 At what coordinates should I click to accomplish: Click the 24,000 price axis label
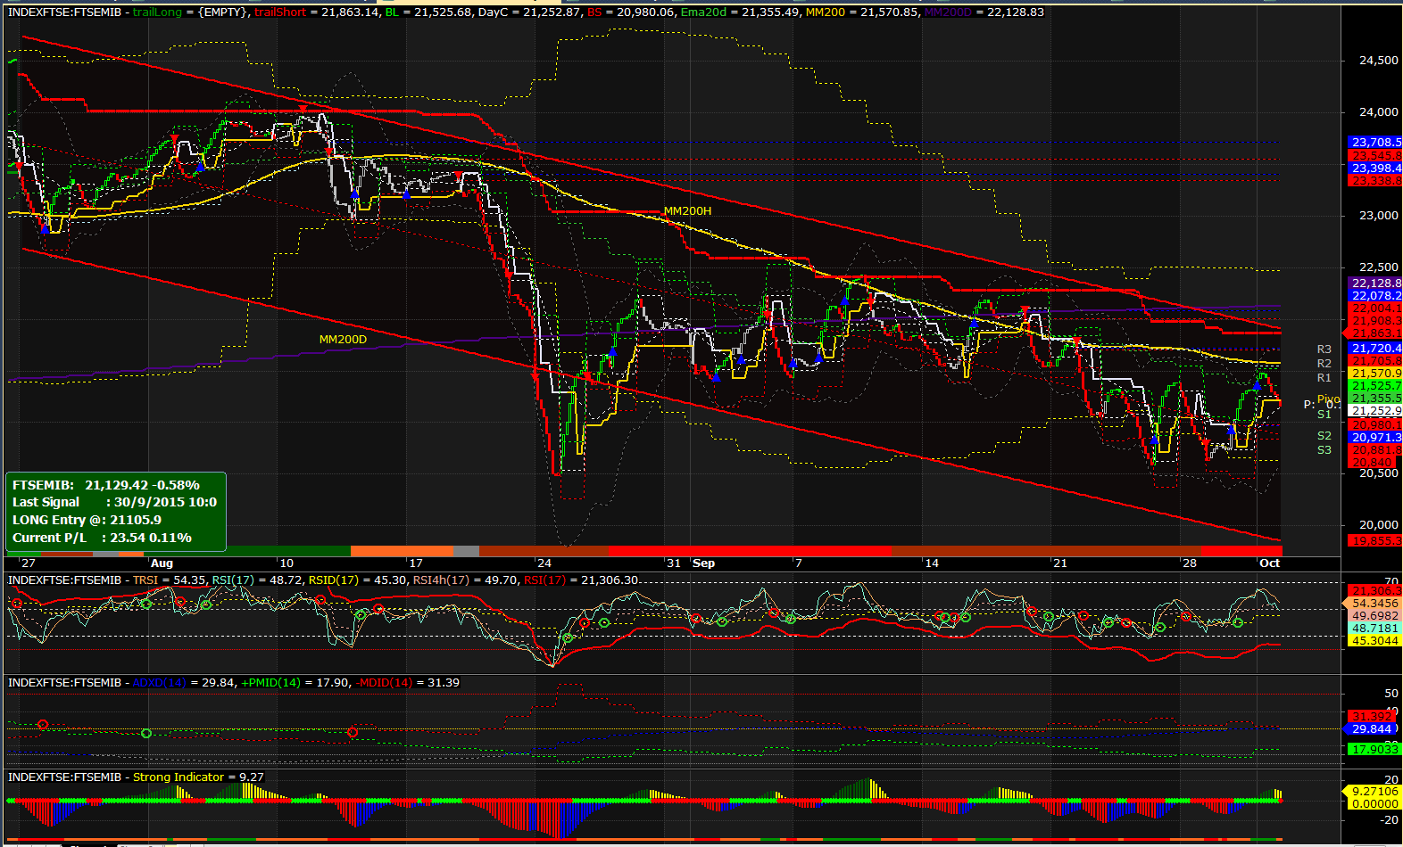coord(1379,112)
